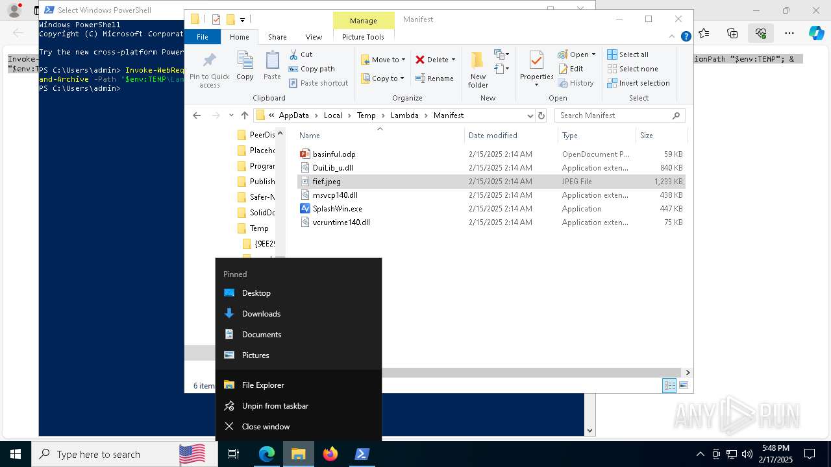Switch to the Share ribbon tab

pyautogui.click(x=277, y=37)
